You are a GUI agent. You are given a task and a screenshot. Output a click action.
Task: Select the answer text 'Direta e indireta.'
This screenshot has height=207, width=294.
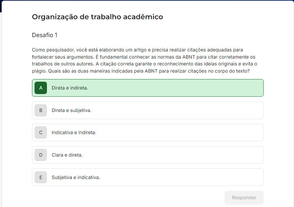point(70,88)
